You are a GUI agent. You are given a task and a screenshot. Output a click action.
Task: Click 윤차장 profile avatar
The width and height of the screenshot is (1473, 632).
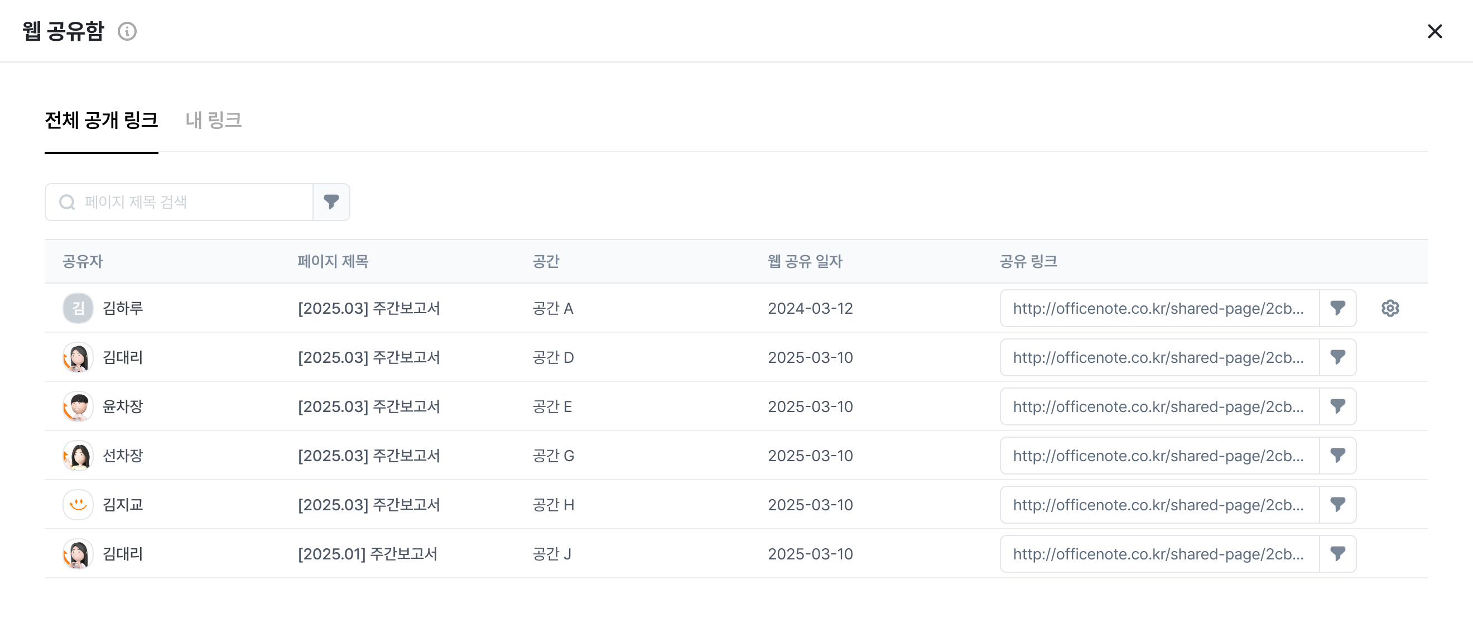click(x=78, y=406)
